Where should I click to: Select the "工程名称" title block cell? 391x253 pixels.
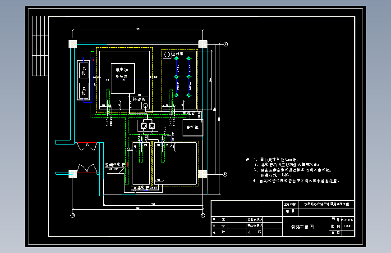tap(290, 204)
